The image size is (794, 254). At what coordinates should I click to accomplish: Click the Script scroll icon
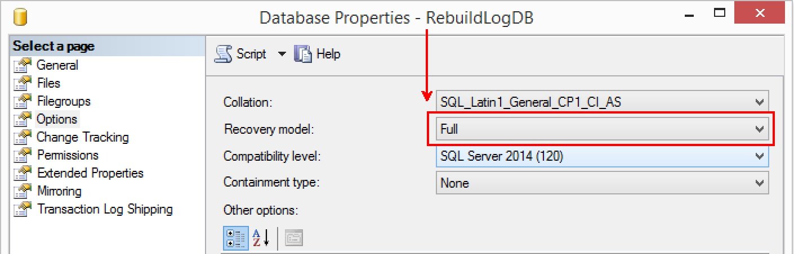pos(224,54)
